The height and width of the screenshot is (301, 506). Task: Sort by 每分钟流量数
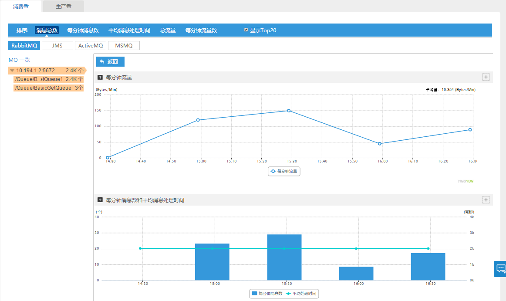pos(201,30)
